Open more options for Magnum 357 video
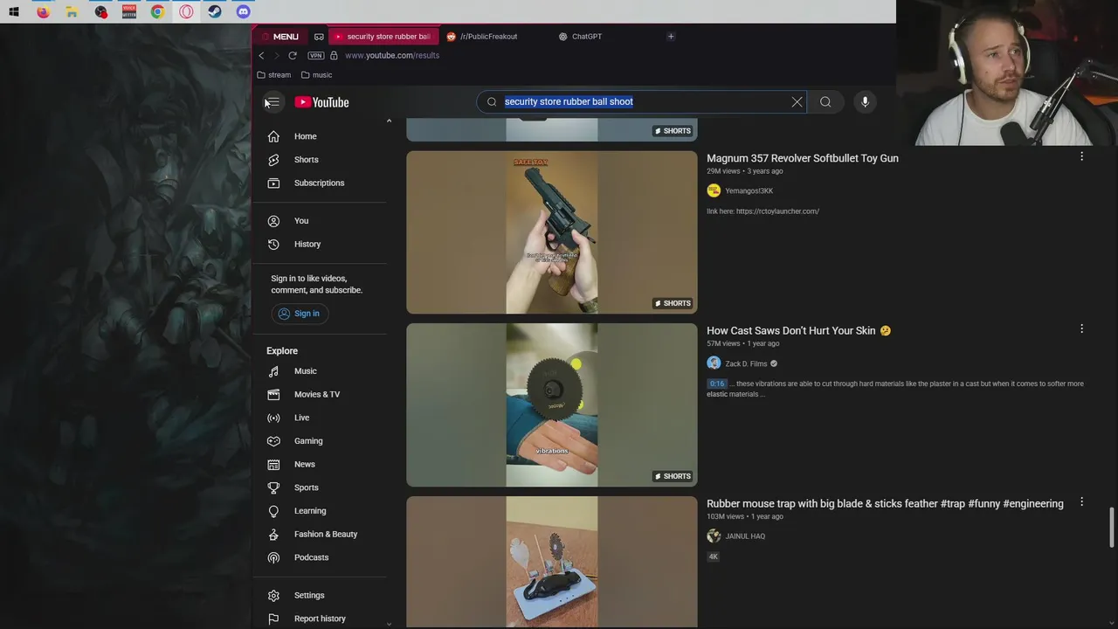Screen dimensions: 1118x629 coord(1081,156)
